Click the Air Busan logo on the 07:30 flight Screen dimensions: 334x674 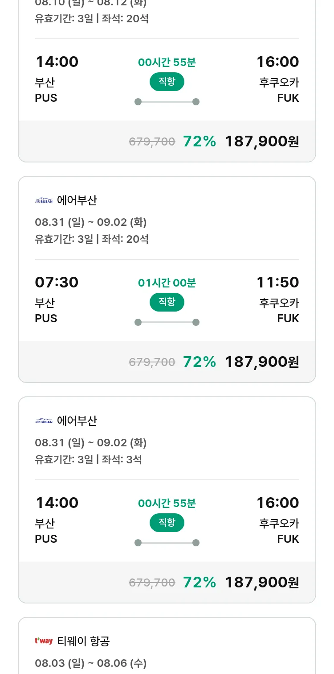coord(44,201)
